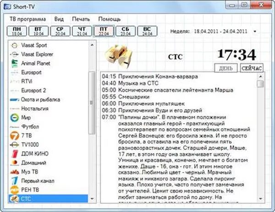Screen dimensions: 275x212
Task: Click 06:00 Приключения мультяшек entry
Action: pyautogui.click(x=143, y=103)
